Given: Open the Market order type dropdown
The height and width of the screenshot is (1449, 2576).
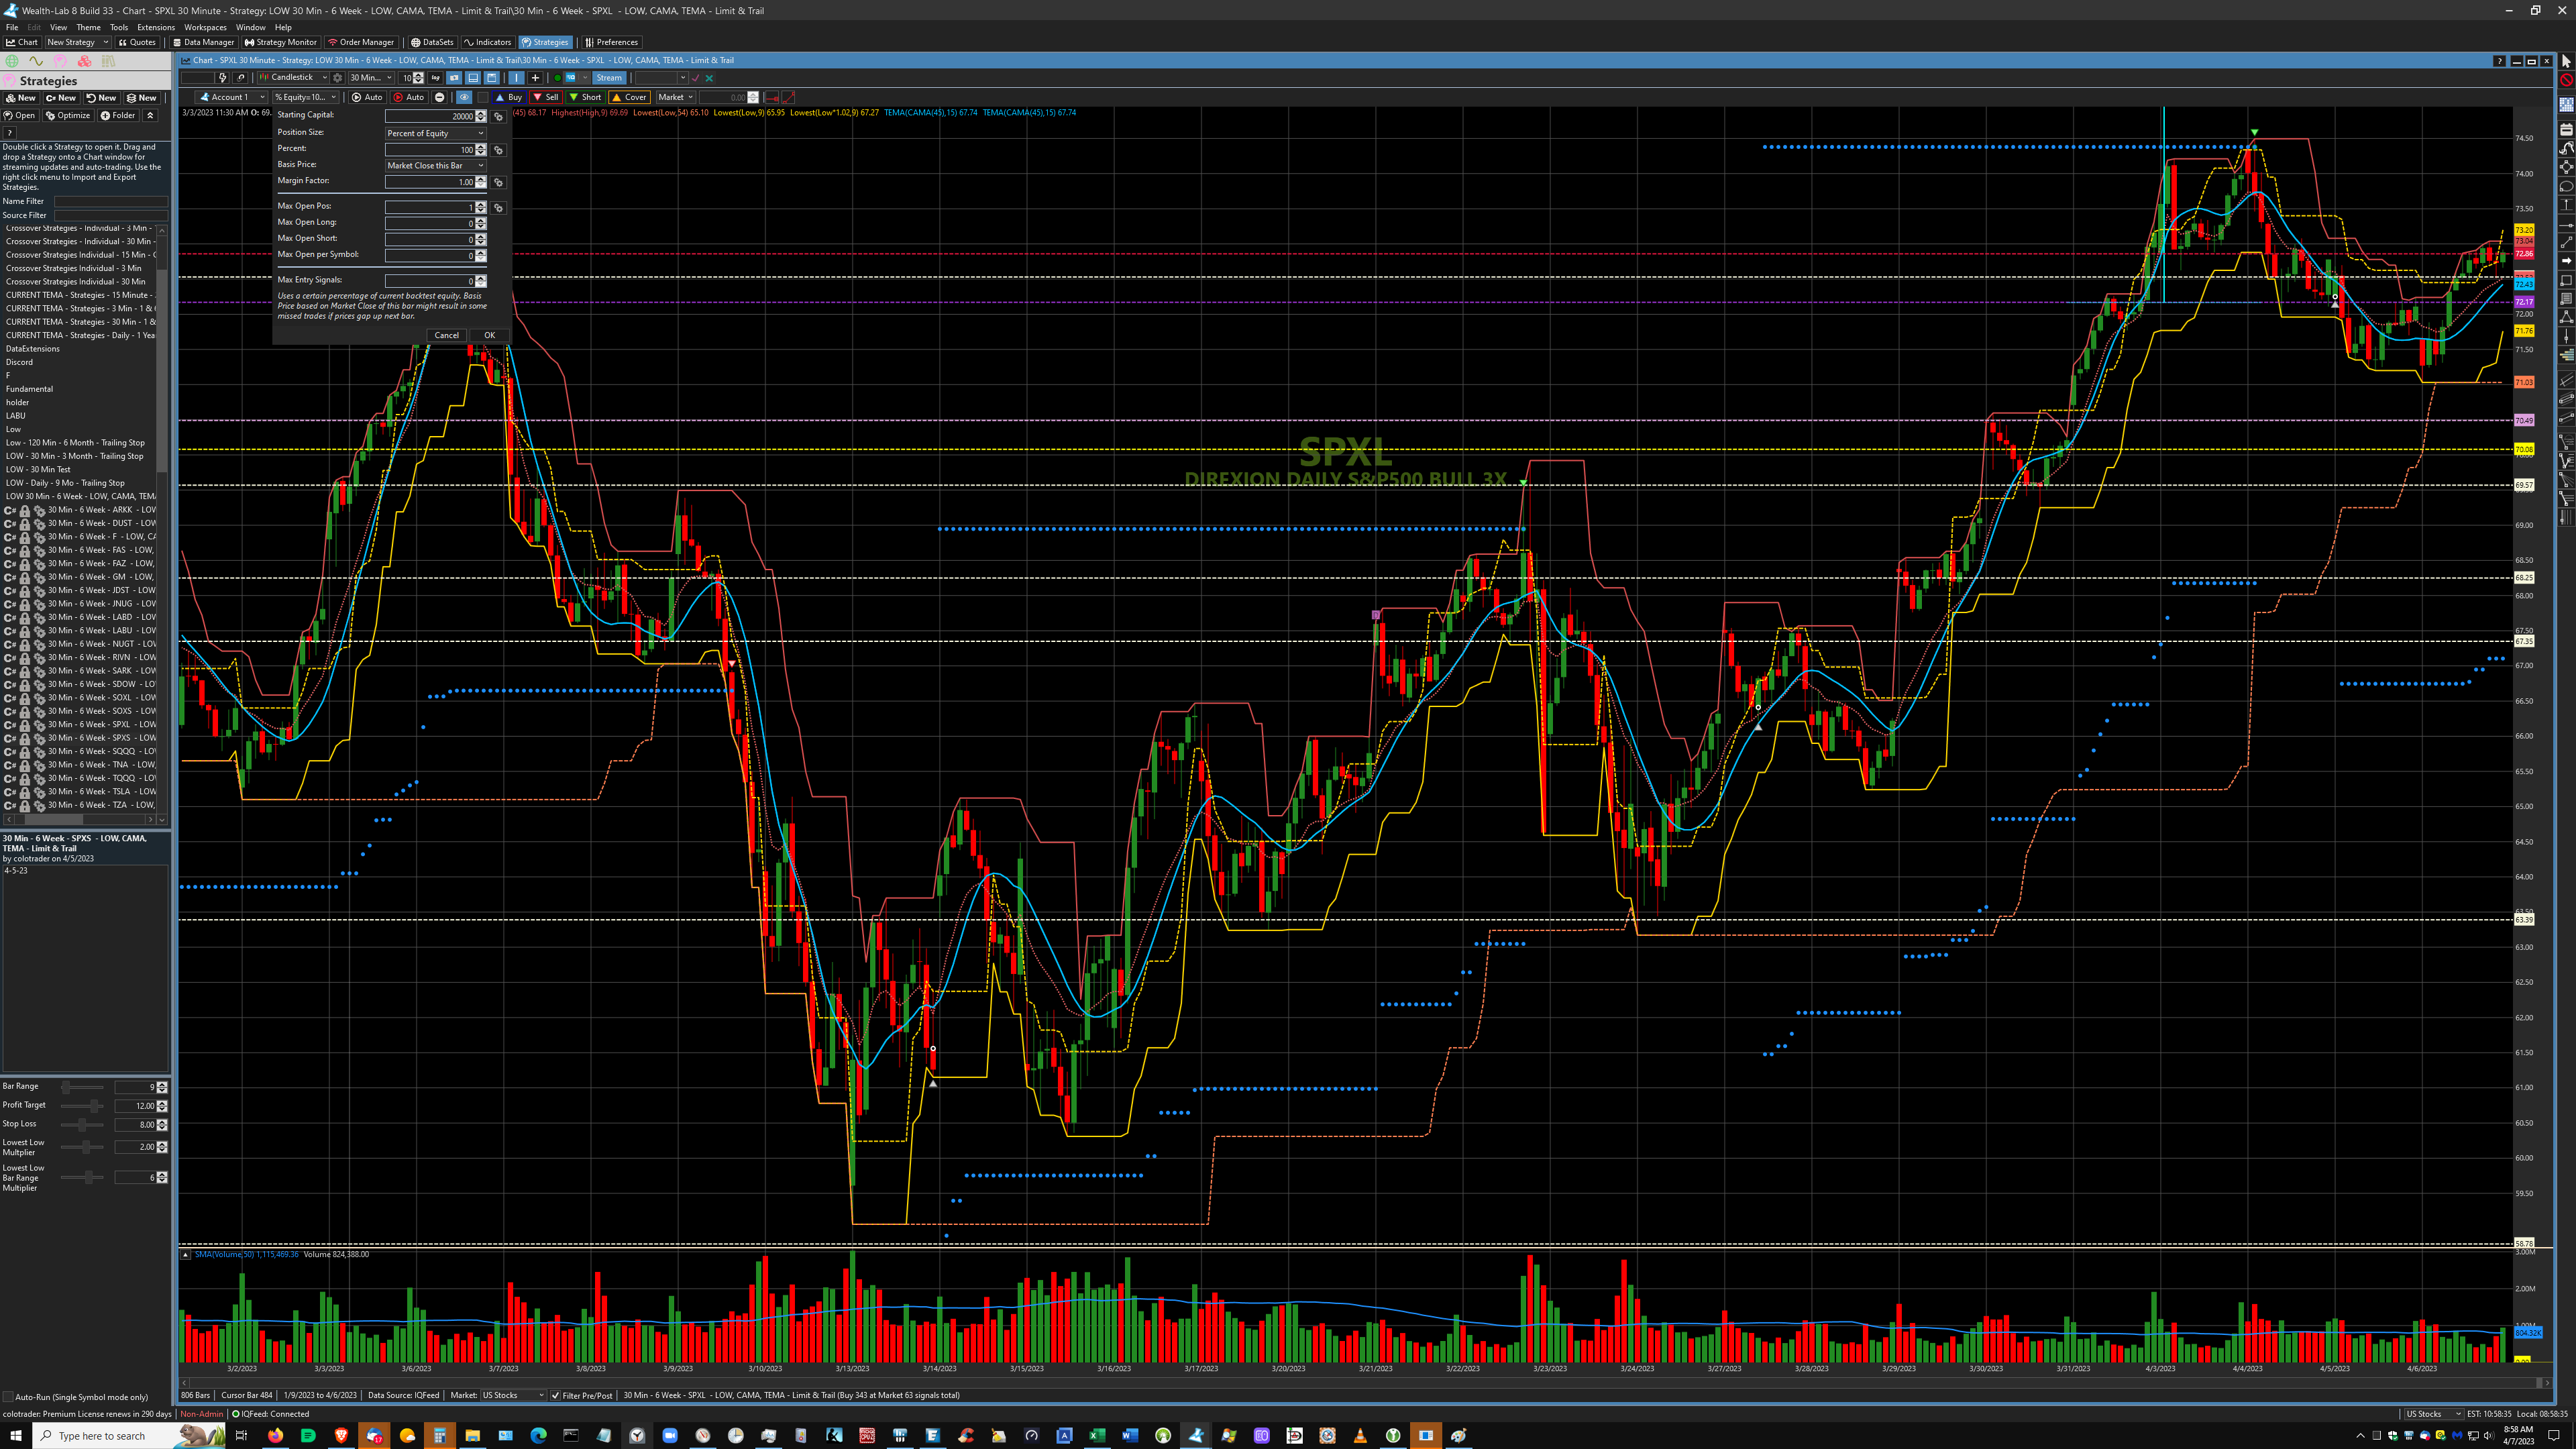Looking at the screenshot, I should (x=676, y=97).
